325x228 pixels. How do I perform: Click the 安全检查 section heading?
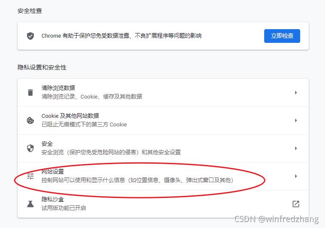tap(30, 11)
